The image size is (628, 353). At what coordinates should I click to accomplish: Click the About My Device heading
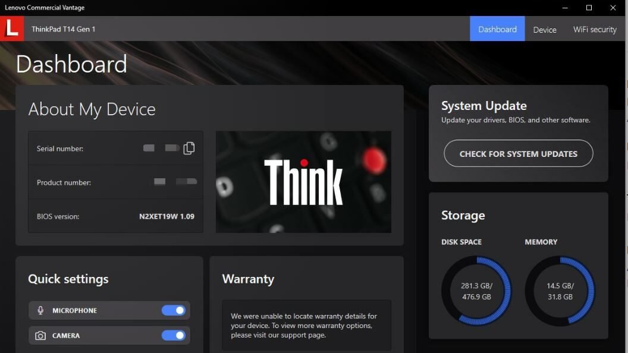tap(92, 109)
